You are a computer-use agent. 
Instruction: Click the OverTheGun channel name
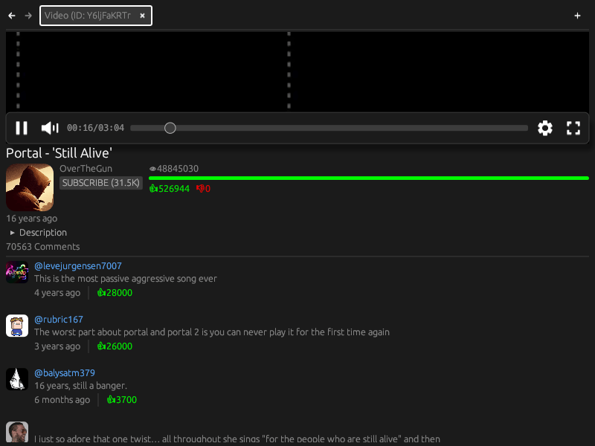pos(86,169)
